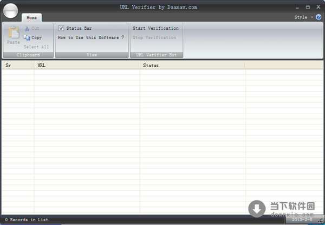Sort list by URL column header
Viewport: 325px width, 225px height.
click(x=87, y=65)
